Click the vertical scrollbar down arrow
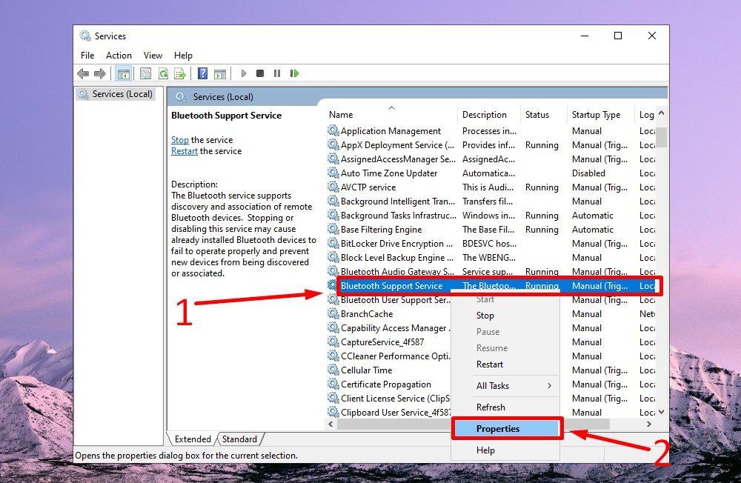The height and width of the screenshot is (483, 741). tap(661, 412)
